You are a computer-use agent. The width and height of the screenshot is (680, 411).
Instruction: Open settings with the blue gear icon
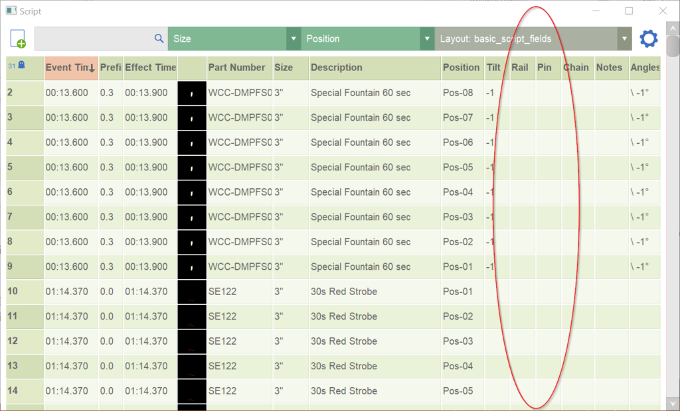[x=648, y=39]
